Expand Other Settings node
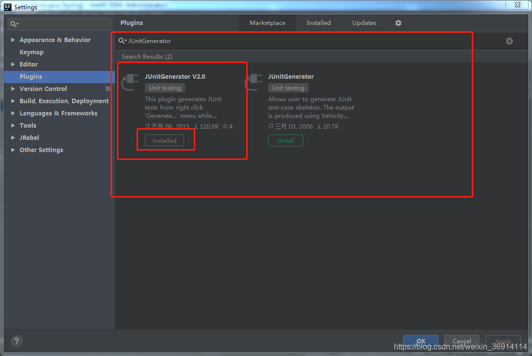Screen dimensions: 532x356 point(13,150)
